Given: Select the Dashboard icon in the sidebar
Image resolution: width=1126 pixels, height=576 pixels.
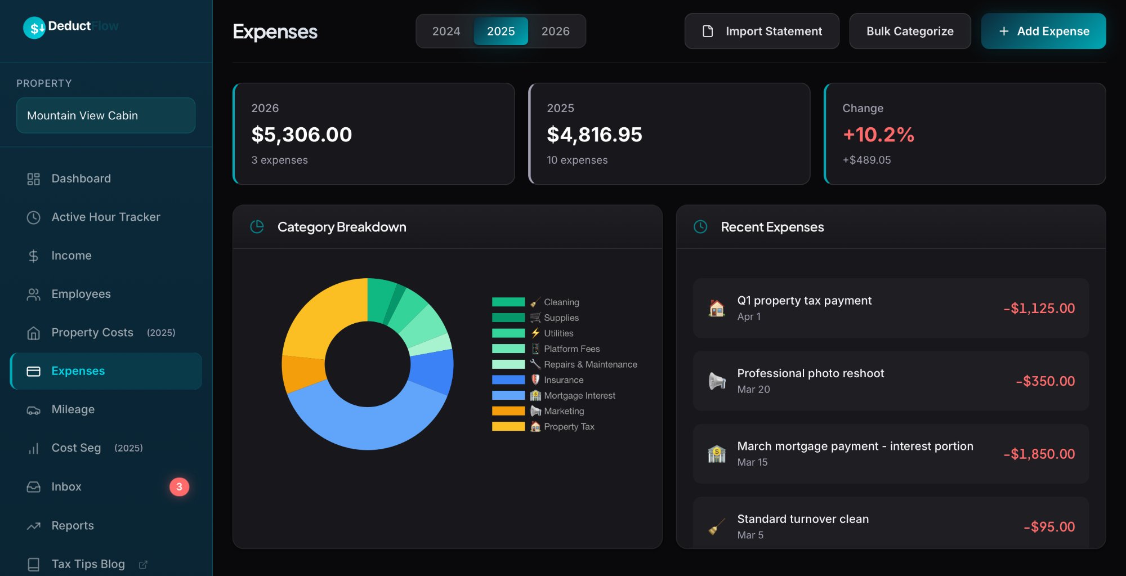Looking at the screenshot, I should [x=33, y=178].
